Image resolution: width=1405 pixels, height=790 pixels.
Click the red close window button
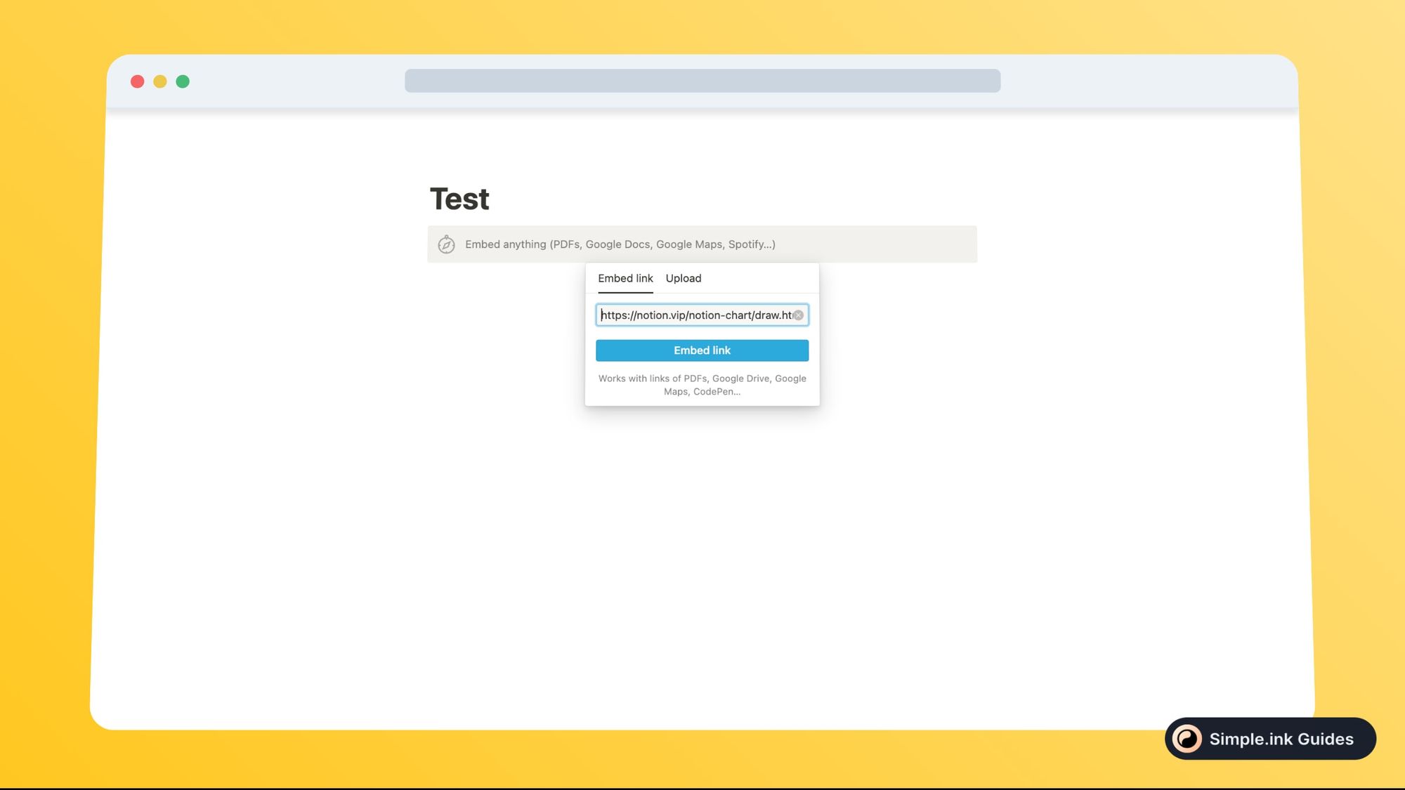pyautogui.click(x=138, y=81)
